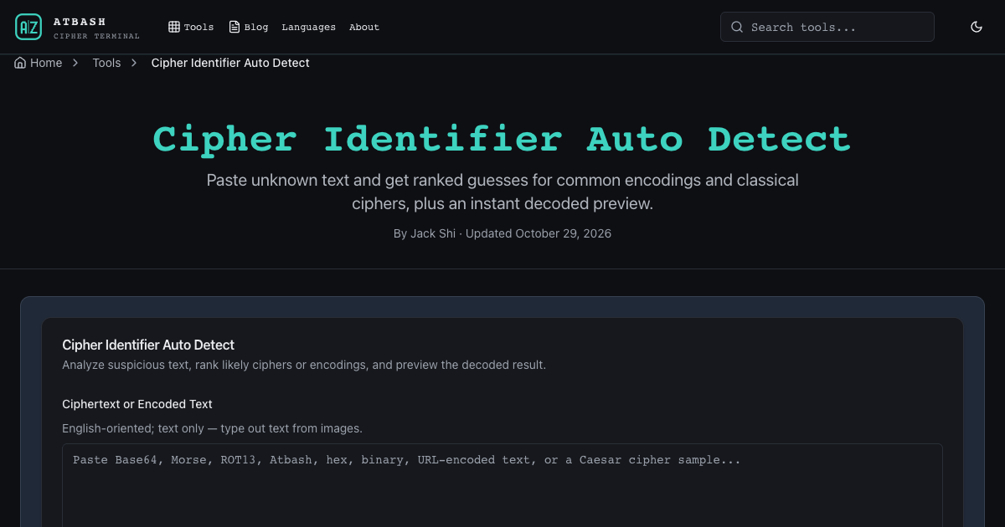Click the Analyze suspicious text description
Screen dimensions: 1005x527
click(304, 365)
